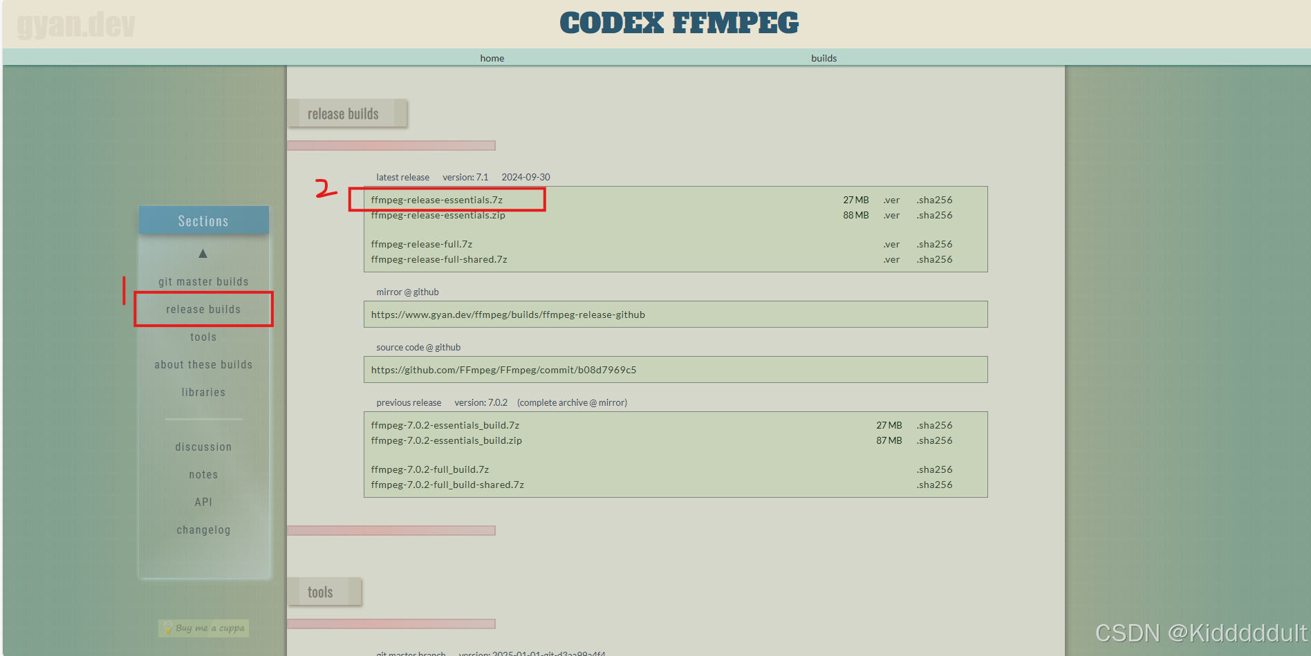1311x656 pixels.
Task: Open the FFmpeg commit b08d7969c5 link
Action: (503, 370)
